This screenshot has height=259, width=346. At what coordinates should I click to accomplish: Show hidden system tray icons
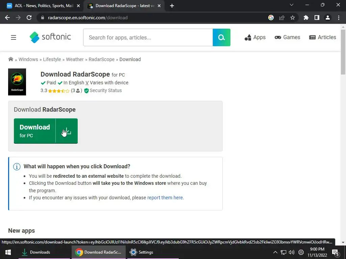click(275, 252)
